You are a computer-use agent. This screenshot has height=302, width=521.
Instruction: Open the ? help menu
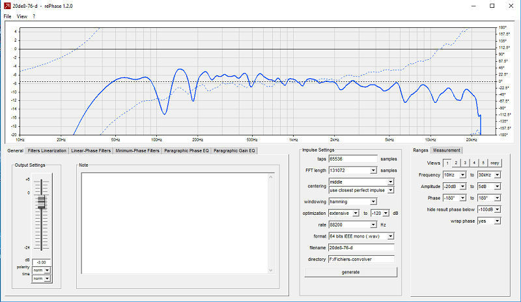point(34,16)
